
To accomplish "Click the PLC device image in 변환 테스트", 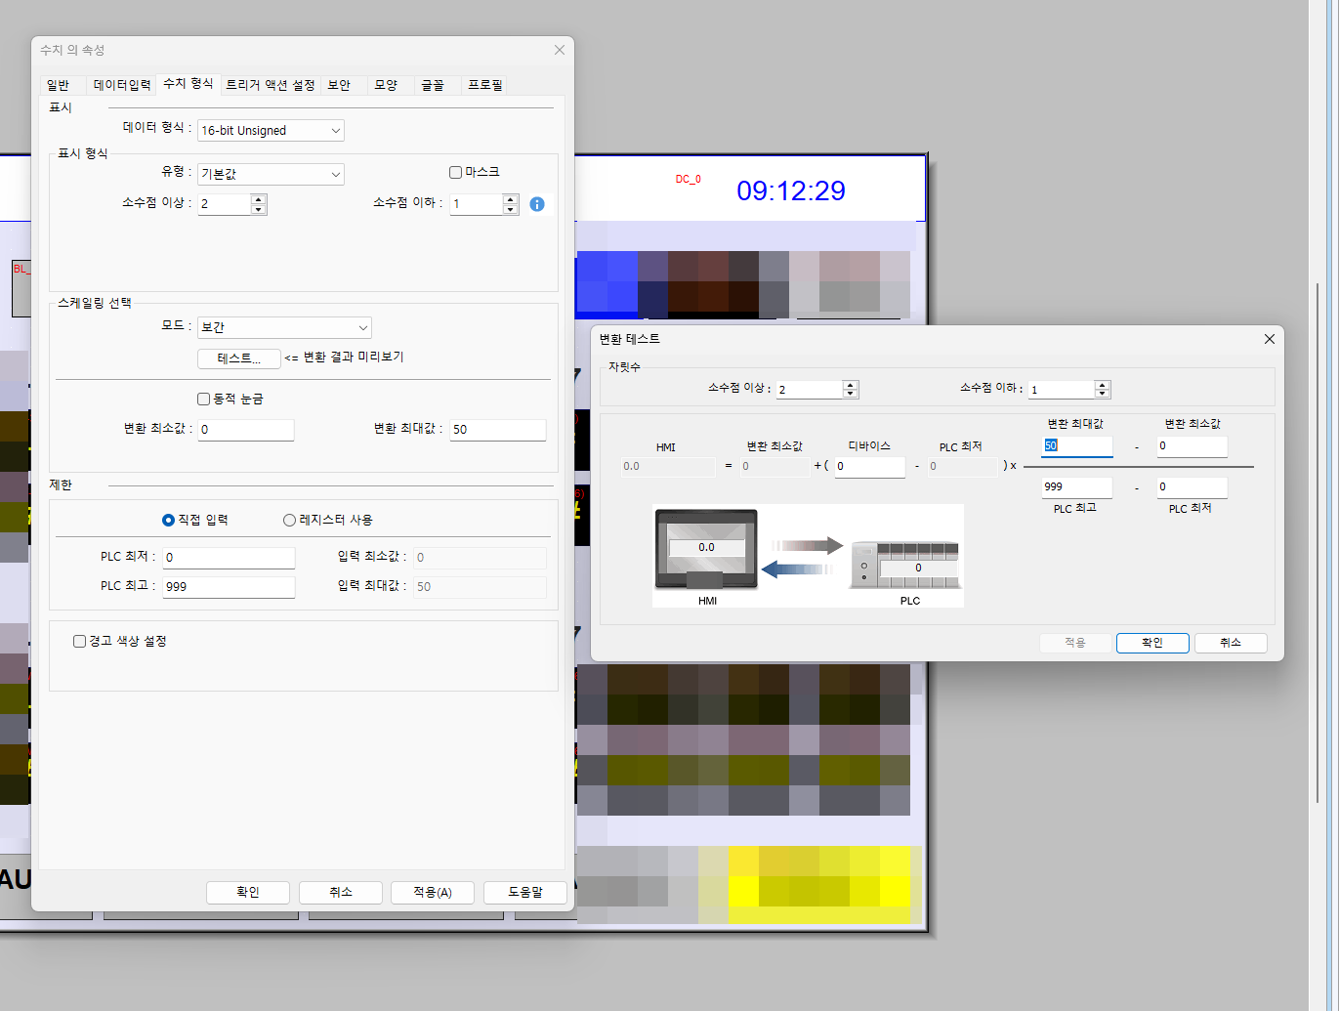I will [905, 565].
